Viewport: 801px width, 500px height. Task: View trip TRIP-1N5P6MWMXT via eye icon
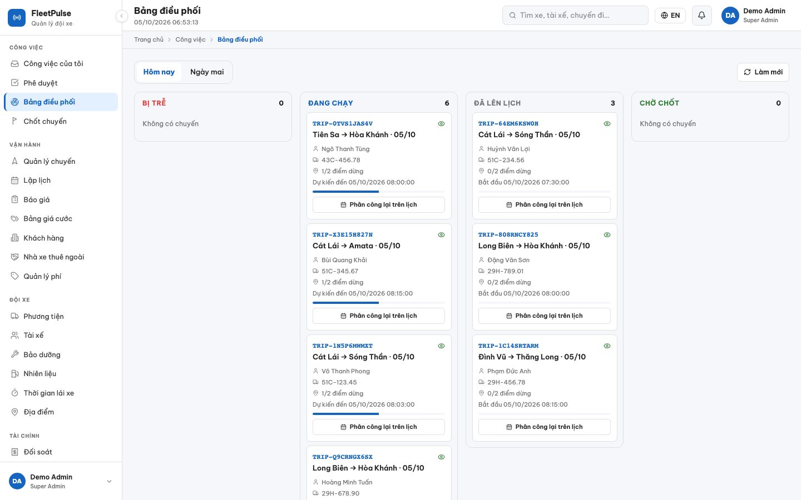click(x=441, y=346)
